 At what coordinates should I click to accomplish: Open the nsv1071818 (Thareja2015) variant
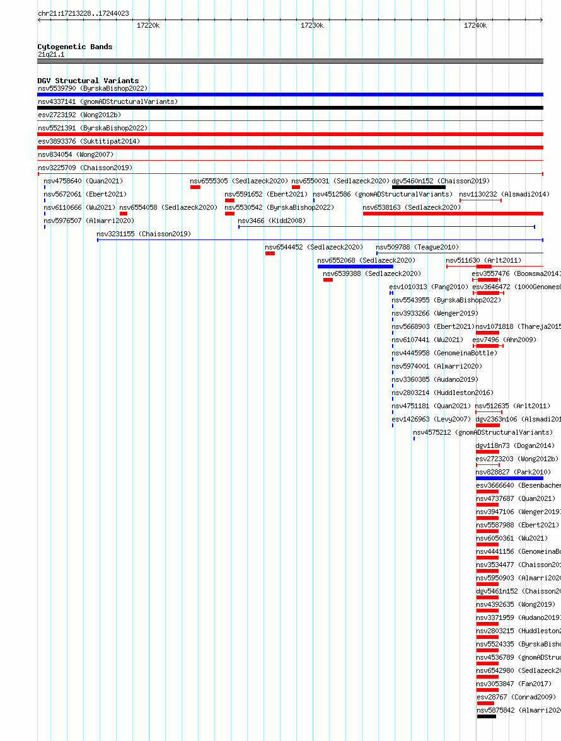(x=518, y=326)
